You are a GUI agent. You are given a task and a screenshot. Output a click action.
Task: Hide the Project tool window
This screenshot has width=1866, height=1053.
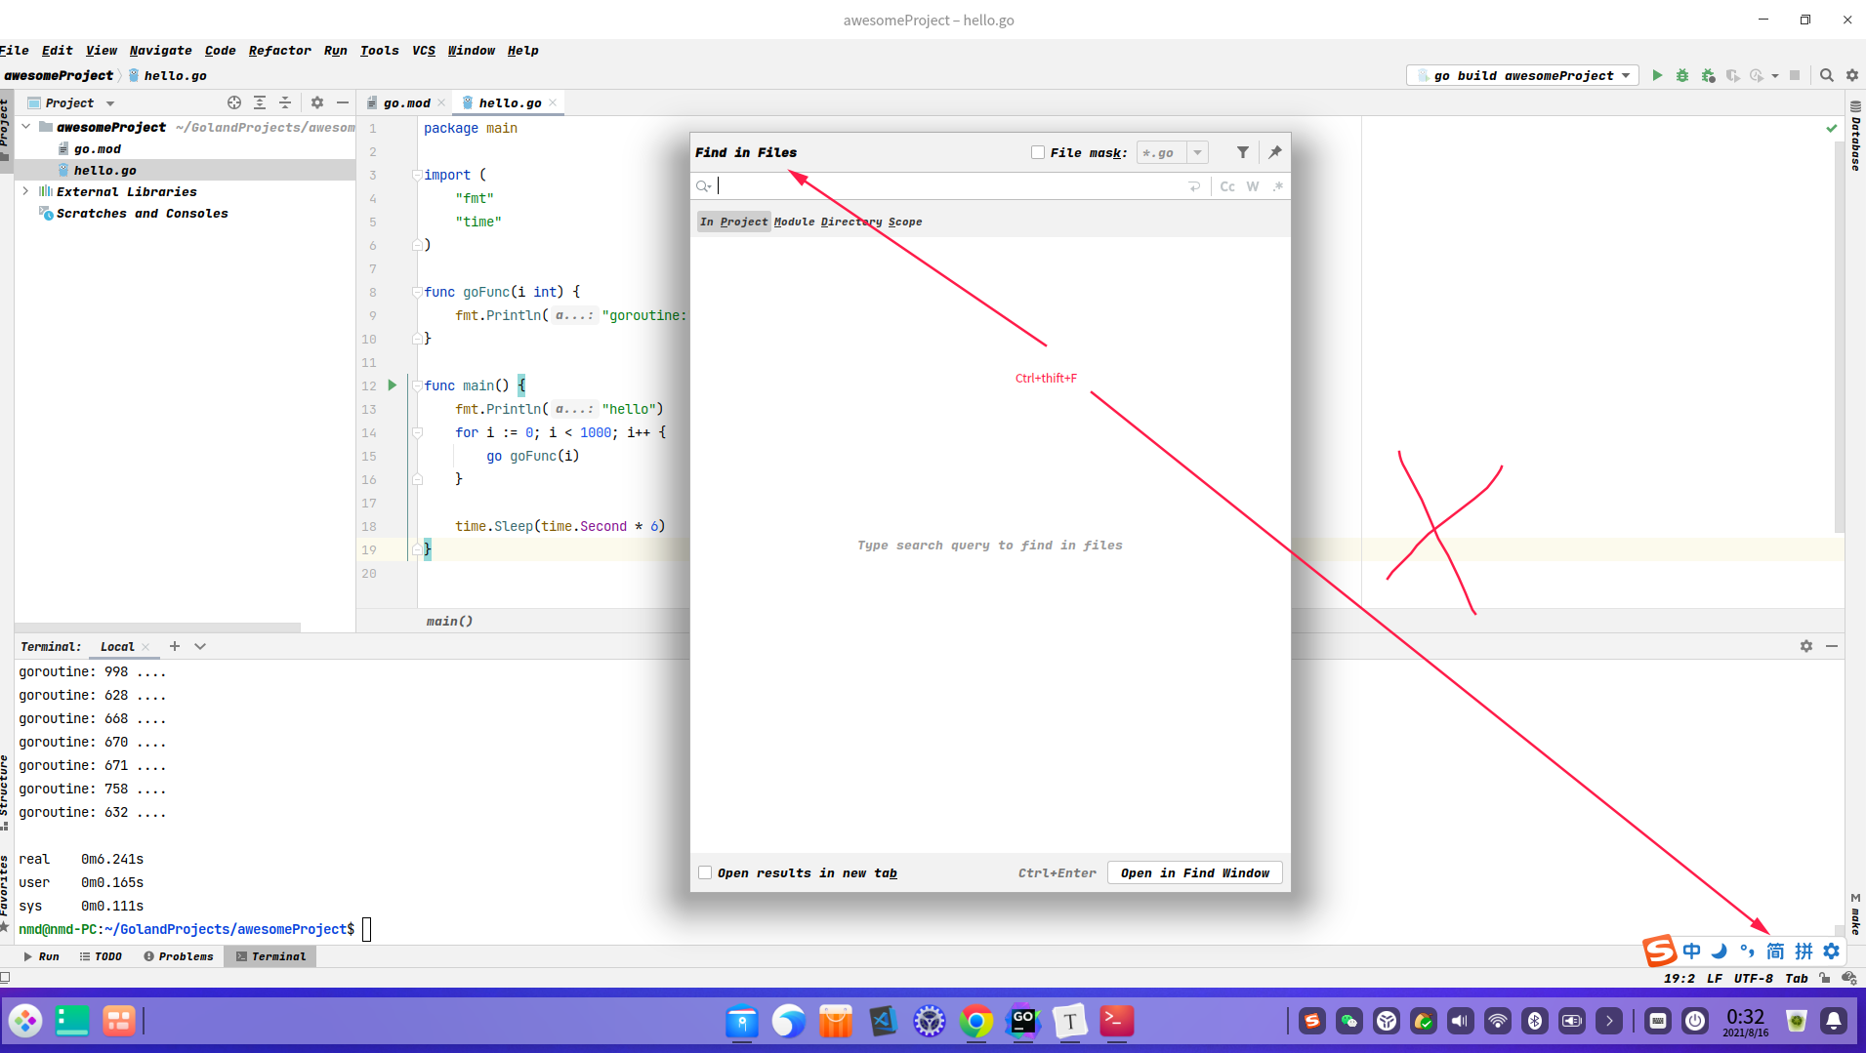(x=343, y=102)
